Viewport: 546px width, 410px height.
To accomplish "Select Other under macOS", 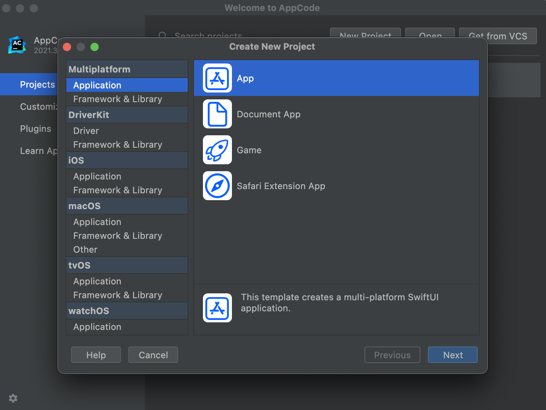I will point(127,249).
